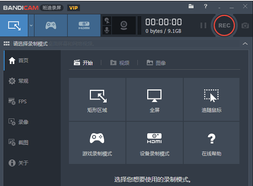253x186 pixels.
Task: Toggle webcam overlay icon
Action: tap(124, 25)
